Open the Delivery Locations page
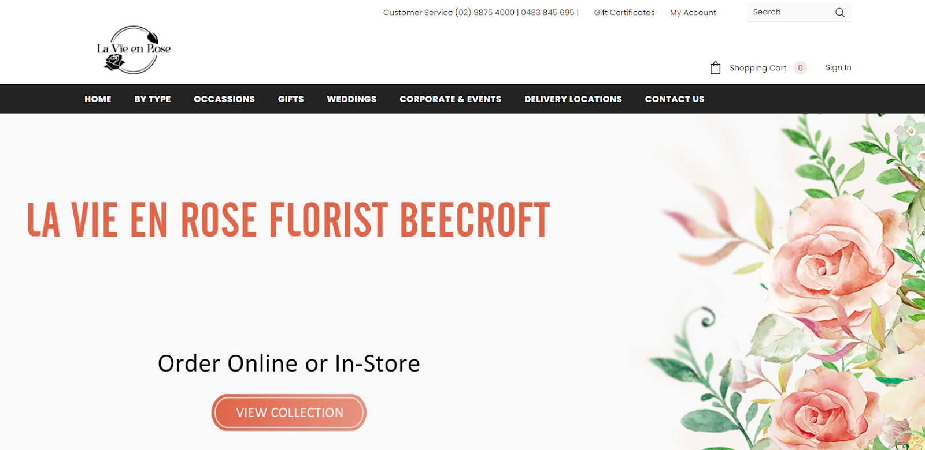 tap(573, 99)
